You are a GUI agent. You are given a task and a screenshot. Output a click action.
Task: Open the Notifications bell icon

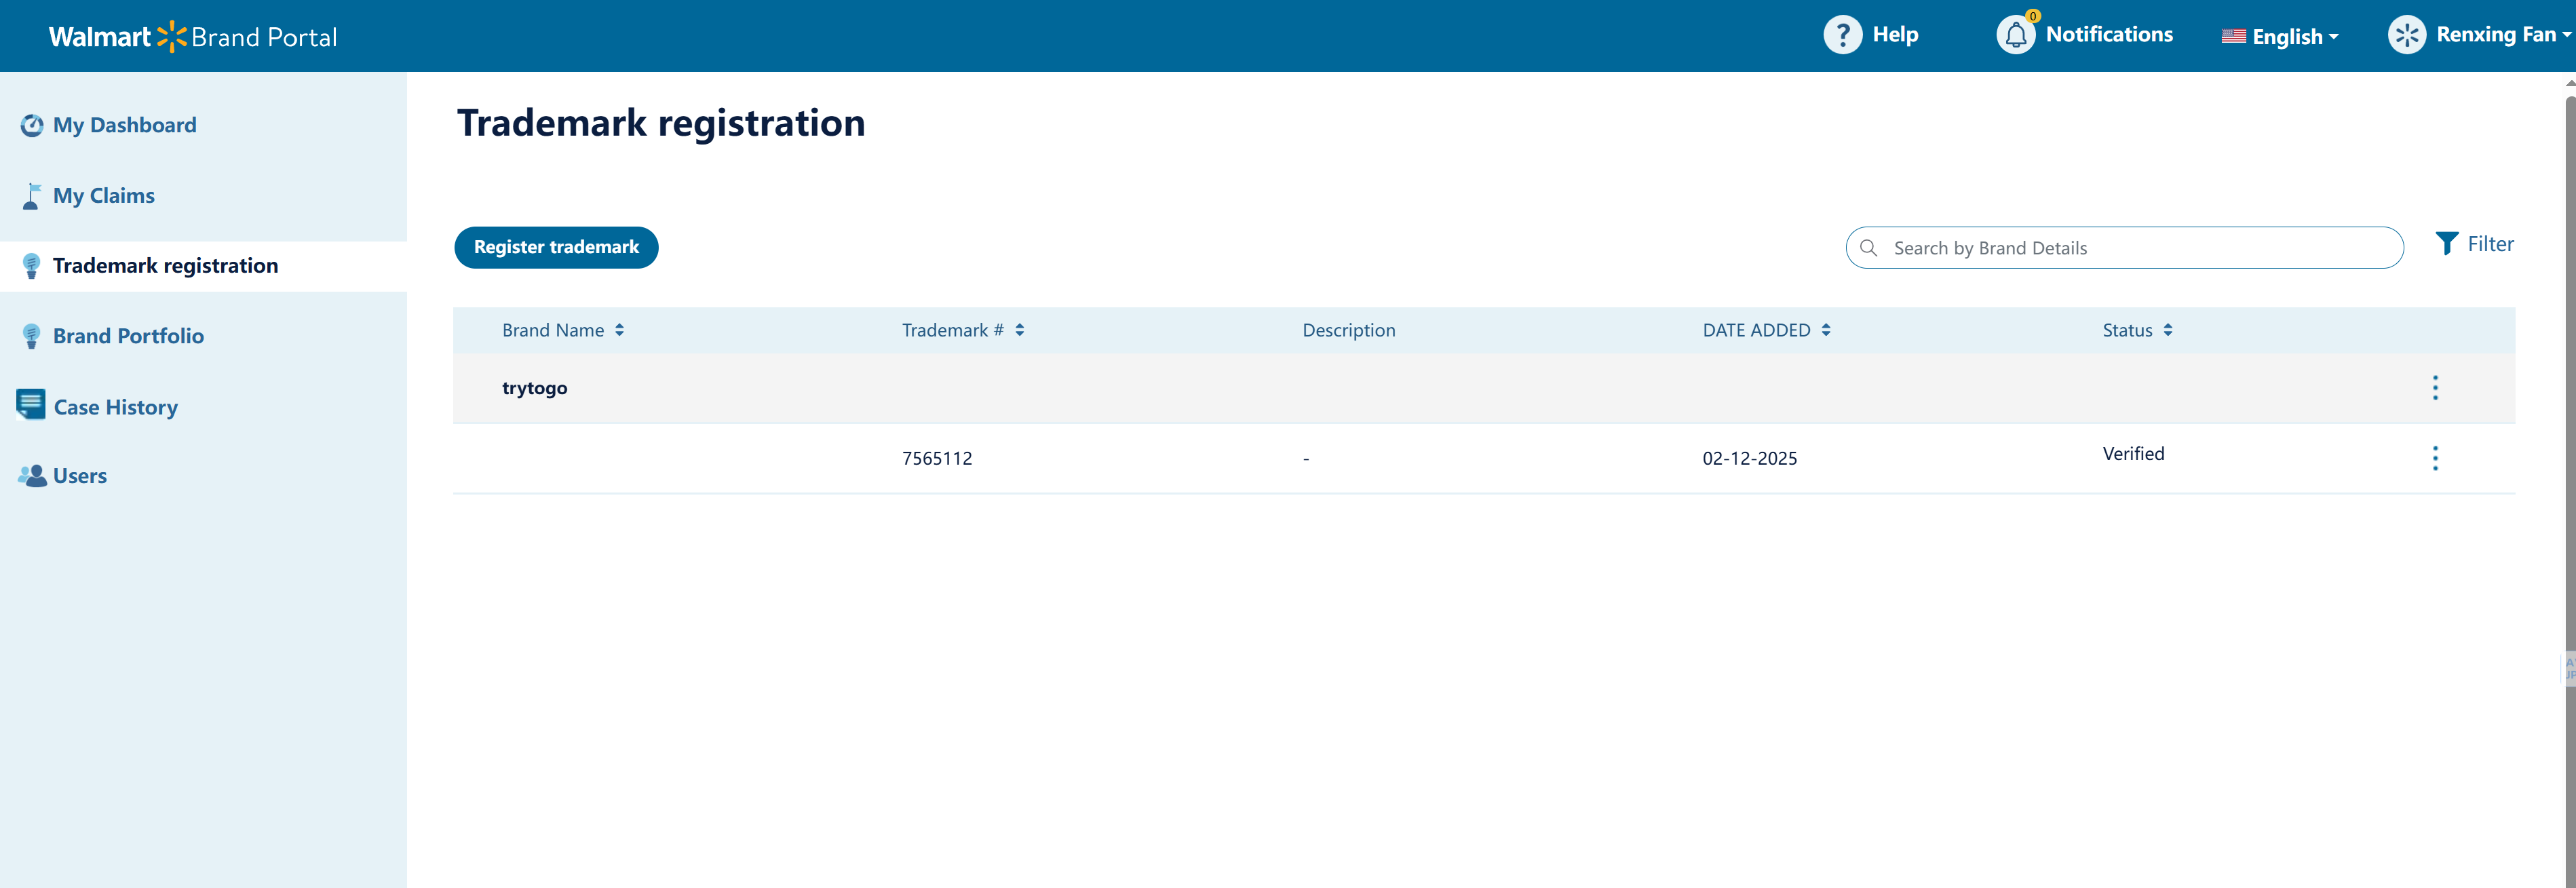pos(2015,35)
